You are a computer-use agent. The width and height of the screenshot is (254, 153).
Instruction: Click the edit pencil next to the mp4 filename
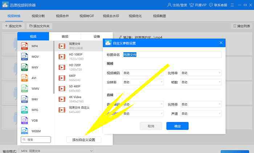[120, 37]
